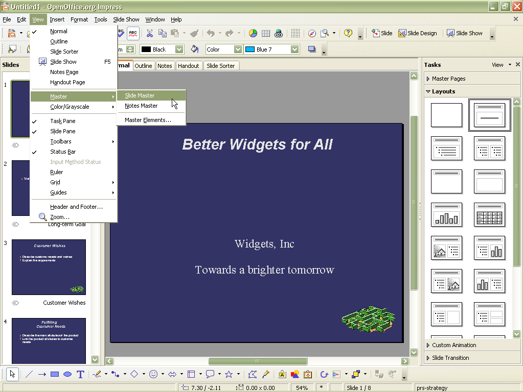Click the Copy icon in the toolbar
Viewport: 523px width, 392px height.
pyautogui.click(x=163, y=33)
